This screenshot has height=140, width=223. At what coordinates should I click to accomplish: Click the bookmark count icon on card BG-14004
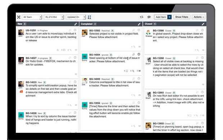click(x=127, y=71)
